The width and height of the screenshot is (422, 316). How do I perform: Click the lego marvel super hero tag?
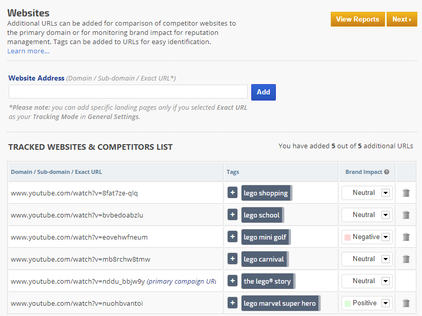[x=280, y=303]
